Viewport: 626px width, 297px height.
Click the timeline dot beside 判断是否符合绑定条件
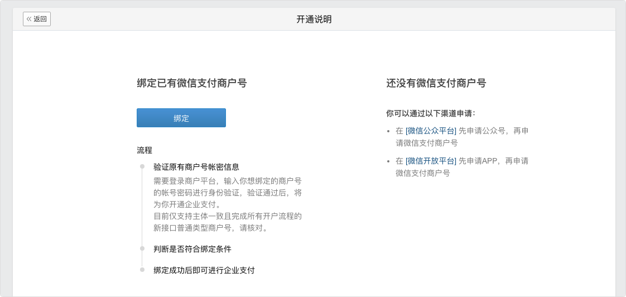click(x=142, y=248)
